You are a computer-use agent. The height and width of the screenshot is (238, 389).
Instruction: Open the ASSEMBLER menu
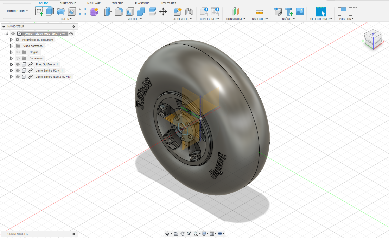tap(182, 19)
